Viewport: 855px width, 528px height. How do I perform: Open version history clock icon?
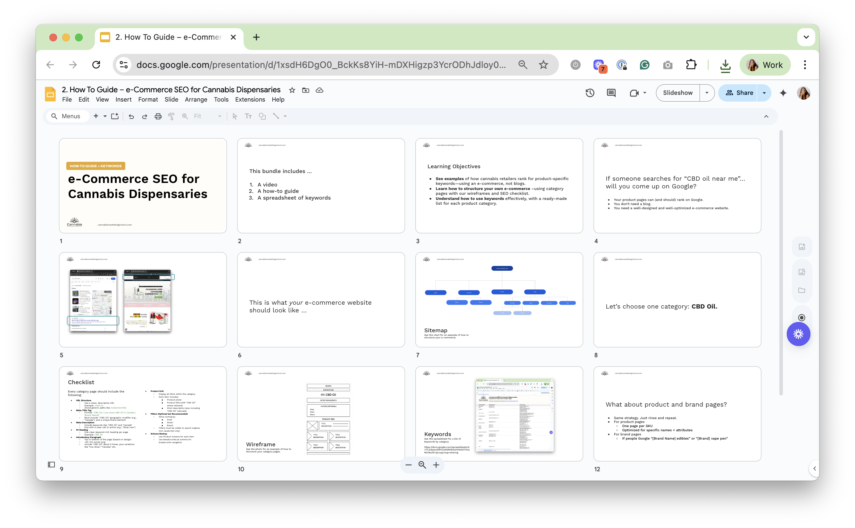click(590, 93)
